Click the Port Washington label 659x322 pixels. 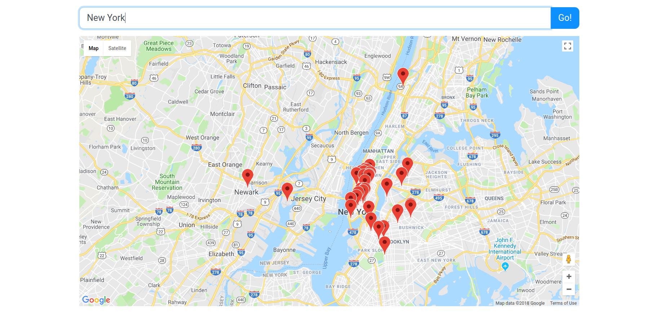pos(557,114)
